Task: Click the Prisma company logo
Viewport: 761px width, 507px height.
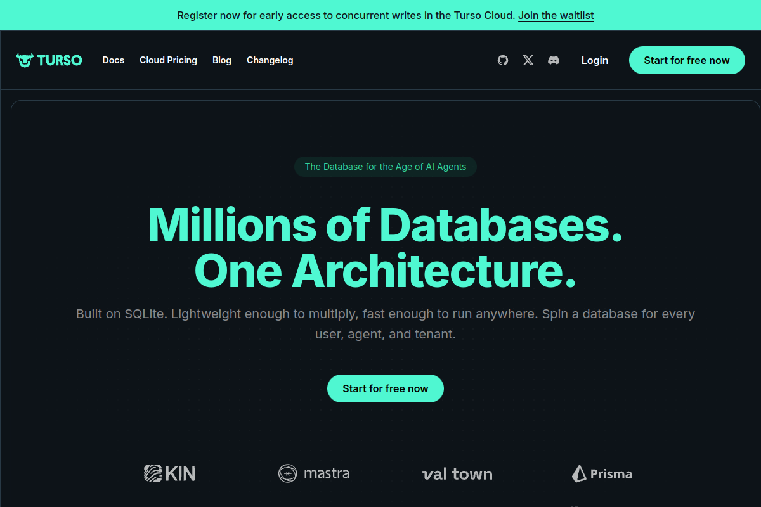Action: (x=602, y=473)
